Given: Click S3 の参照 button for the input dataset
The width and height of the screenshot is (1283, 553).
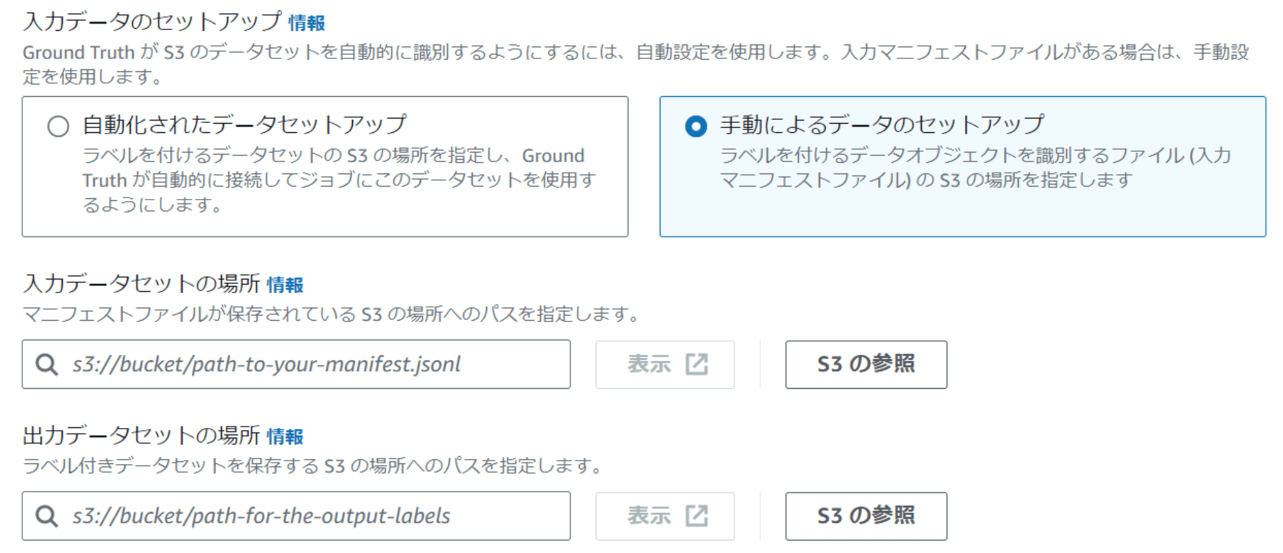Looking at the screenshot, I should pyautogui.click(x=866, y=364).
